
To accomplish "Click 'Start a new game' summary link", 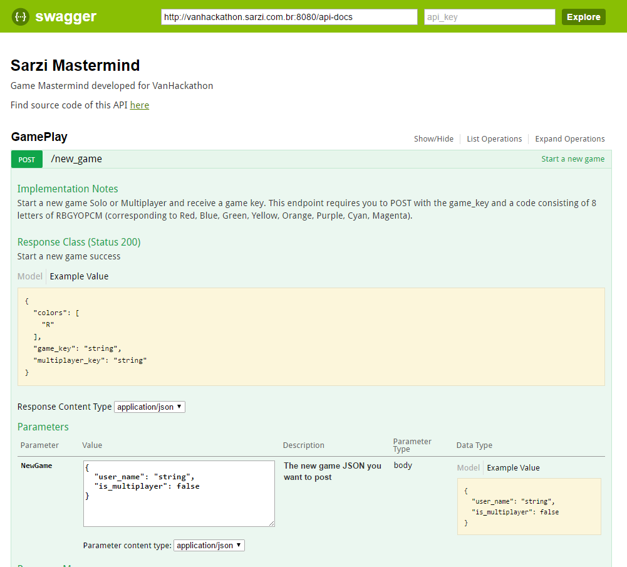I will click(573, 159).
